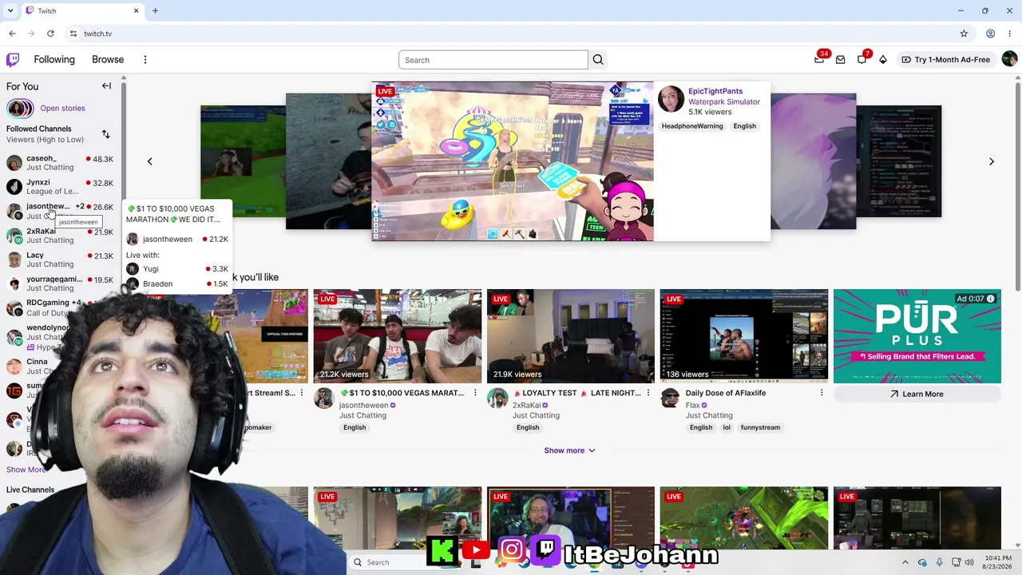Expand the system tray hidden icons
The width and height of the screenshot is (1022, 575).
click(905, 562)
